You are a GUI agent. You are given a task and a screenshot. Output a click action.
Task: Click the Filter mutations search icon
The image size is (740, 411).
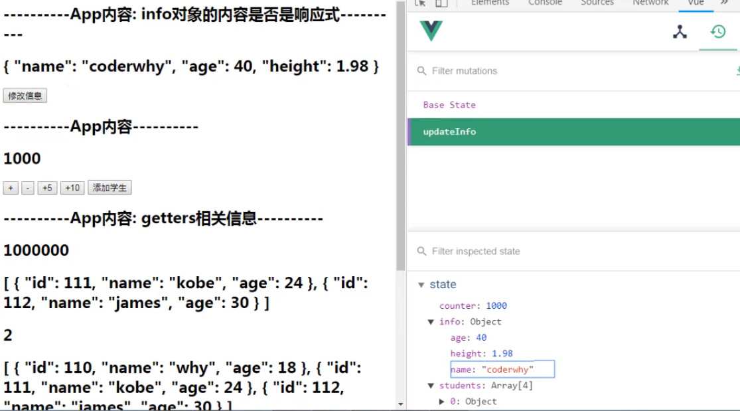click(x=421, y=71)
